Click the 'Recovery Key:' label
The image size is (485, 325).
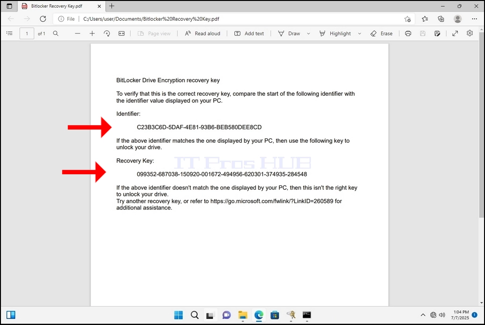pos(135,161)
